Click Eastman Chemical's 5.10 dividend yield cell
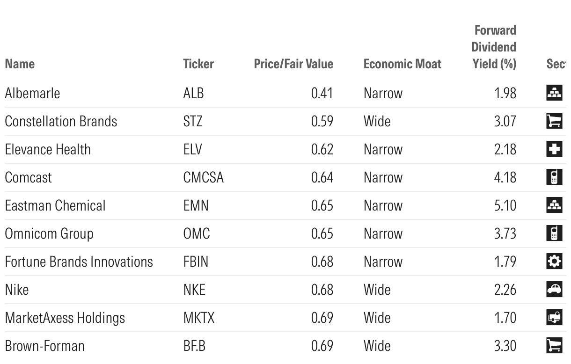 click(505, 205)
